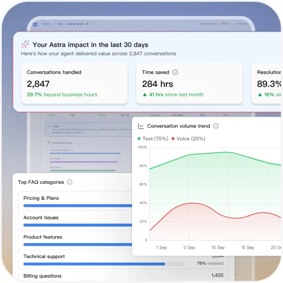Screen dimensions: 283x283
Task: Click the Account issues progress bar
Action: (78, 225)
